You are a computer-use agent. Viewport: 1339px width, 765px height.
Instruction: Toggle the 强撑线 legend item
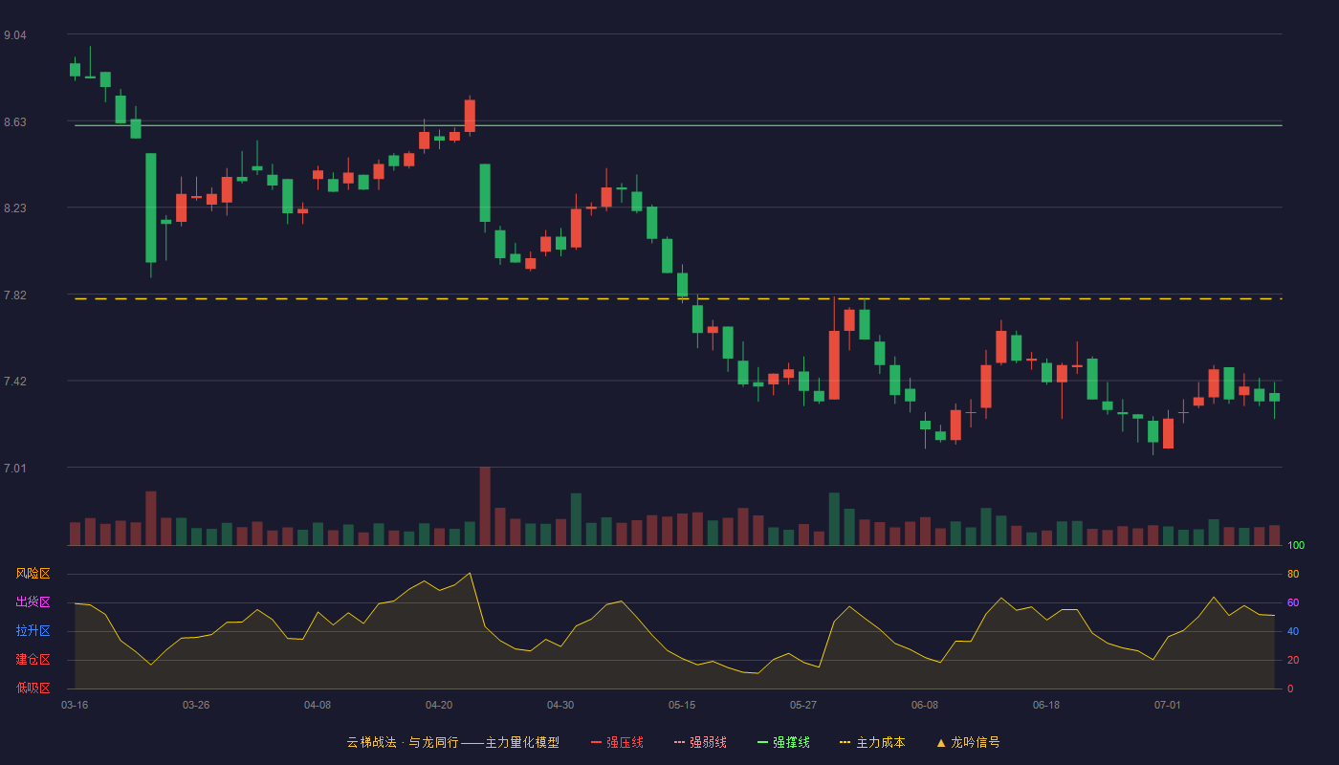click(x=783, y=742)
